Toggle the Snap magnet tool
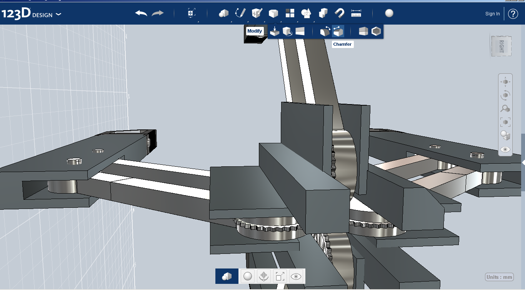 pyautogui.click(x=339, y=13)
